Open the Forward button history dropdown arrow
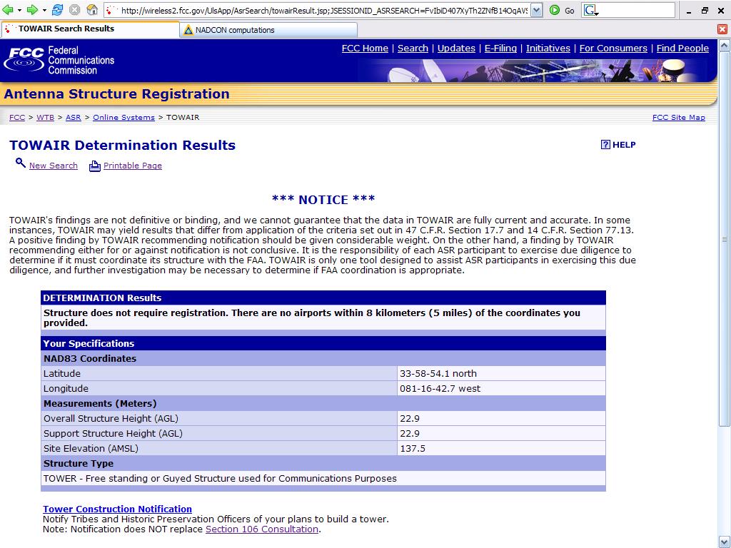The width and height of the screenshot is (731, 548). click(x=44, y=10)
